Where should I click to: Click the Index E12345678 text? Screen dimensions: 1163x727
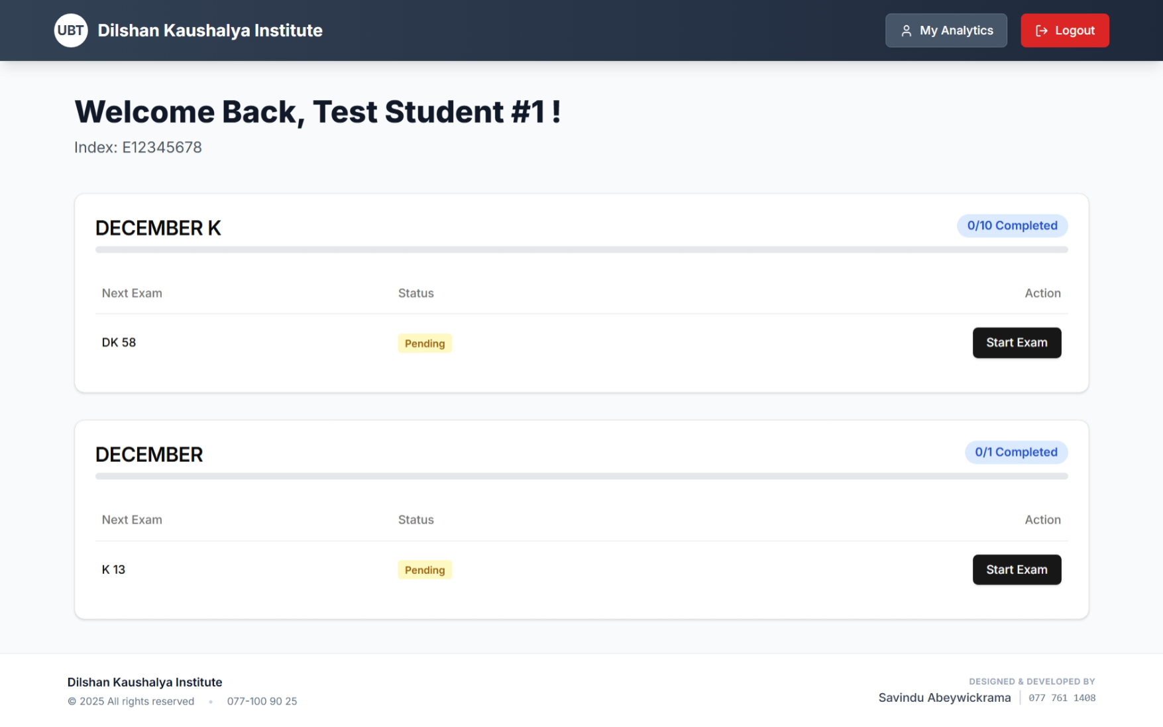pos(138,147)
